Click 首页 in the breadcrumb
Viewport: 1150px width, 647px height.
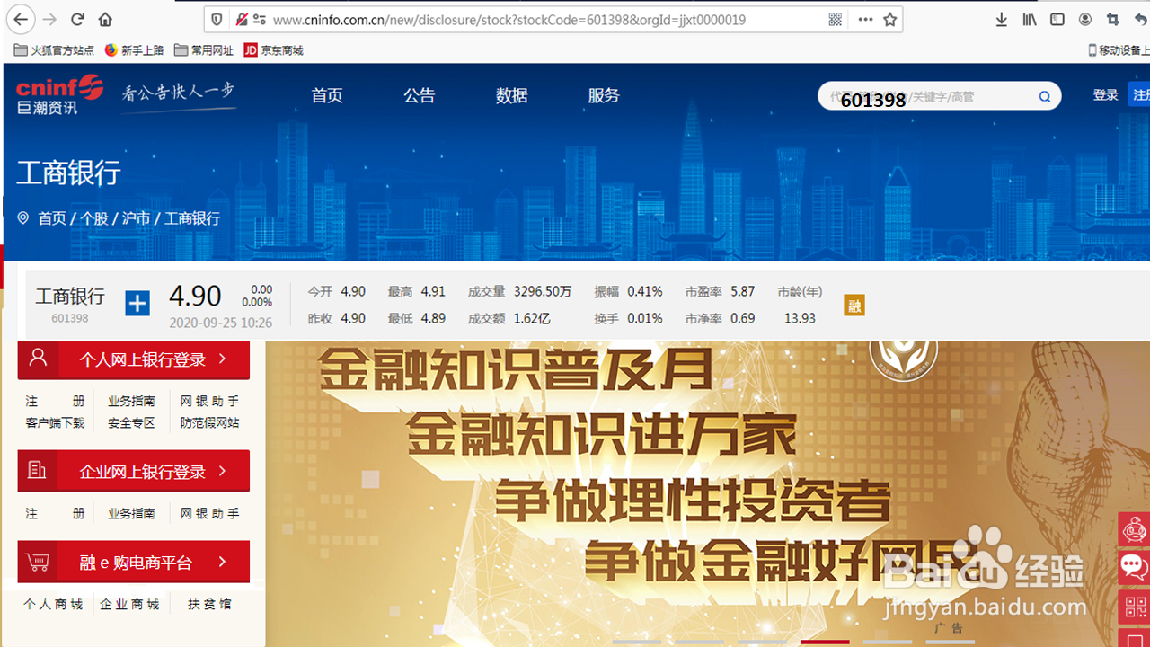pos(52,218)
